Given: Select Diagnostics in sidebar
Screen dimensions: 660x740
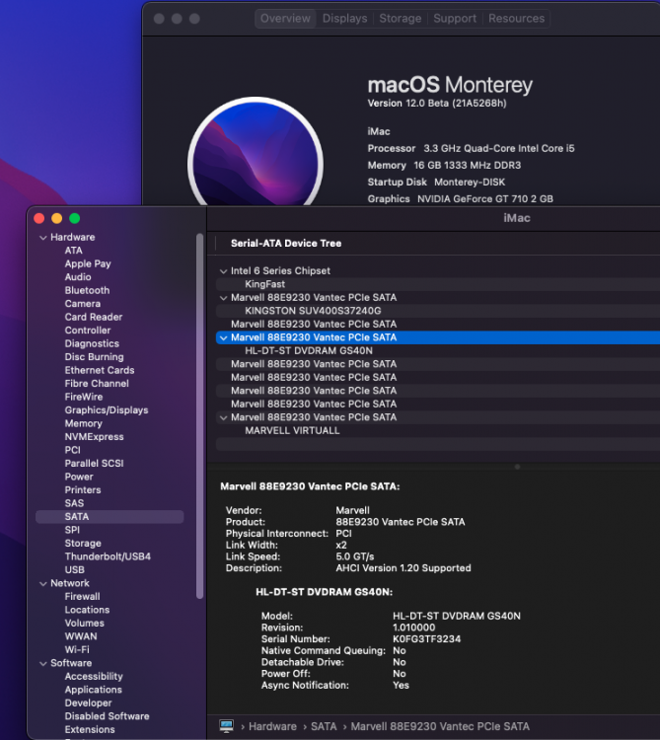Looking at the screenshot, I should click(x=92, y=343).
